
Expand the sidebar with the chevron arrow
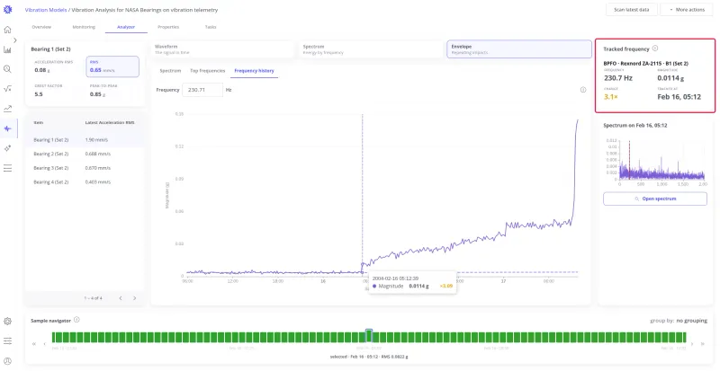(x=15, y=40)
